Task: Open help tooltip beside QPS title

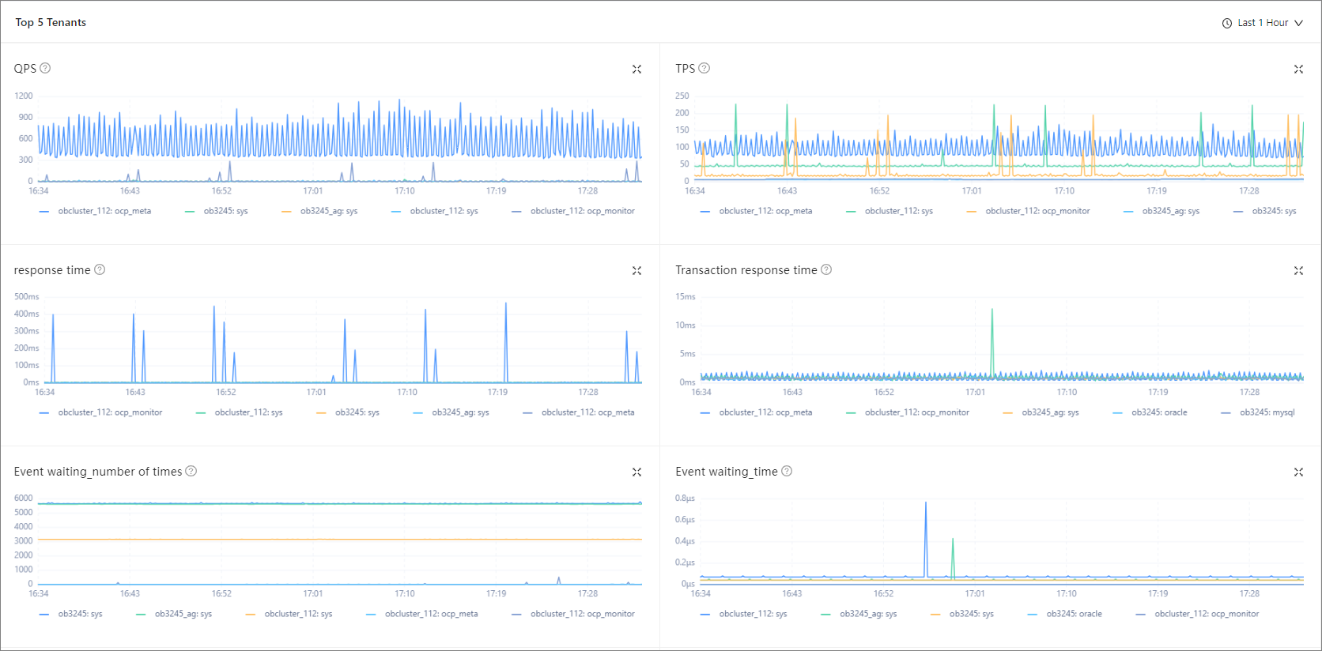Action: (45, 68)
